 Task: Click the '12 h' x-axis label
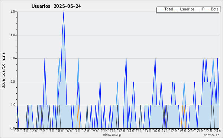(122, 131)
